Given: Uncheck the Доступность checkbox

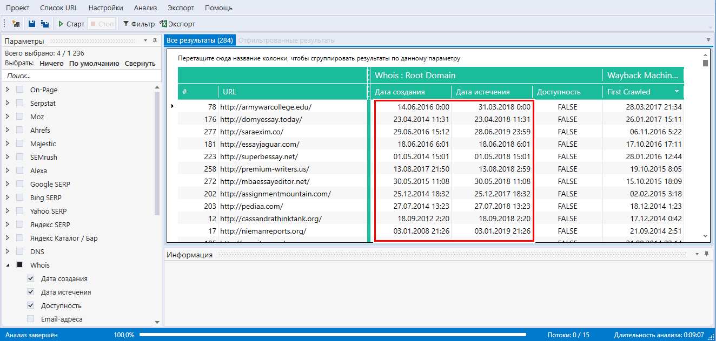Looking at the screenshot, I should point(31,306).
